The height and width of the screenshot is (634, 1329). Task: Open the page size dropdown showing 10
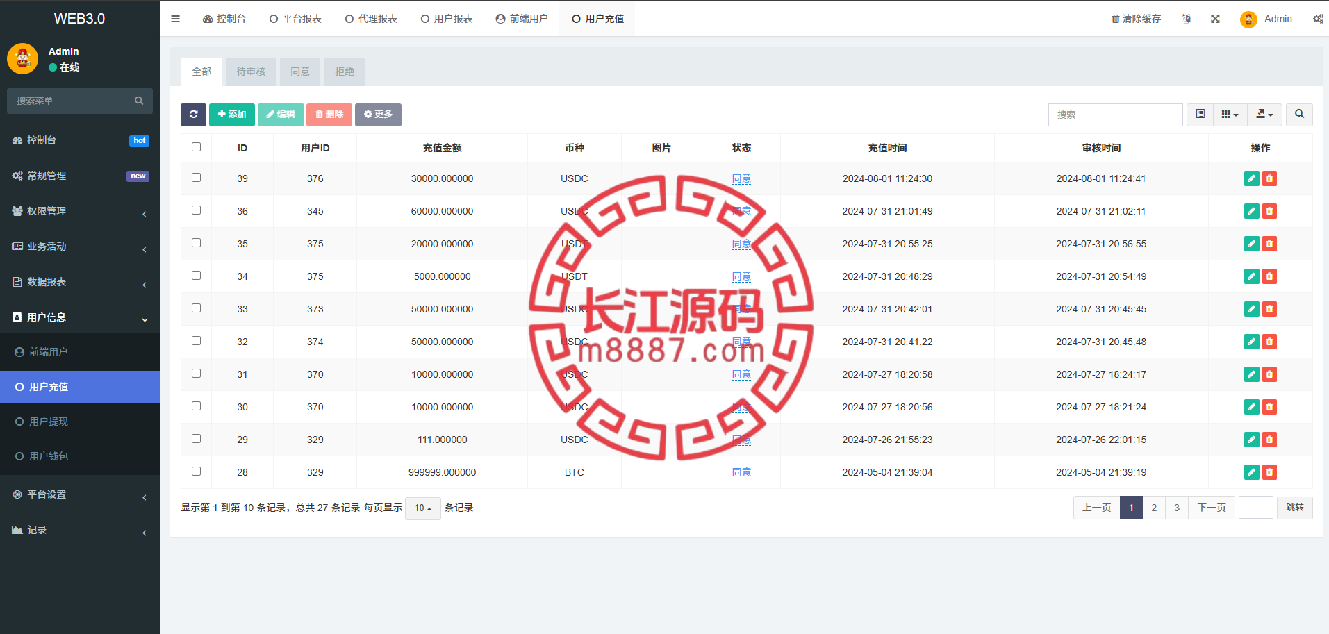click(x=422, y=508)
